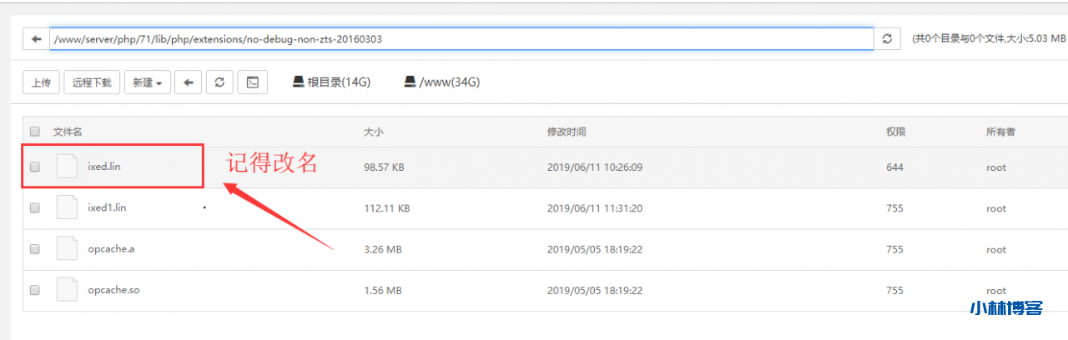
Task: Click date 2019/06/11 11:31:20
Action: coord(594,208)
